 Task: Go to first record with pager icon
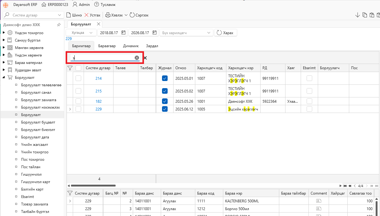point(345,186)
